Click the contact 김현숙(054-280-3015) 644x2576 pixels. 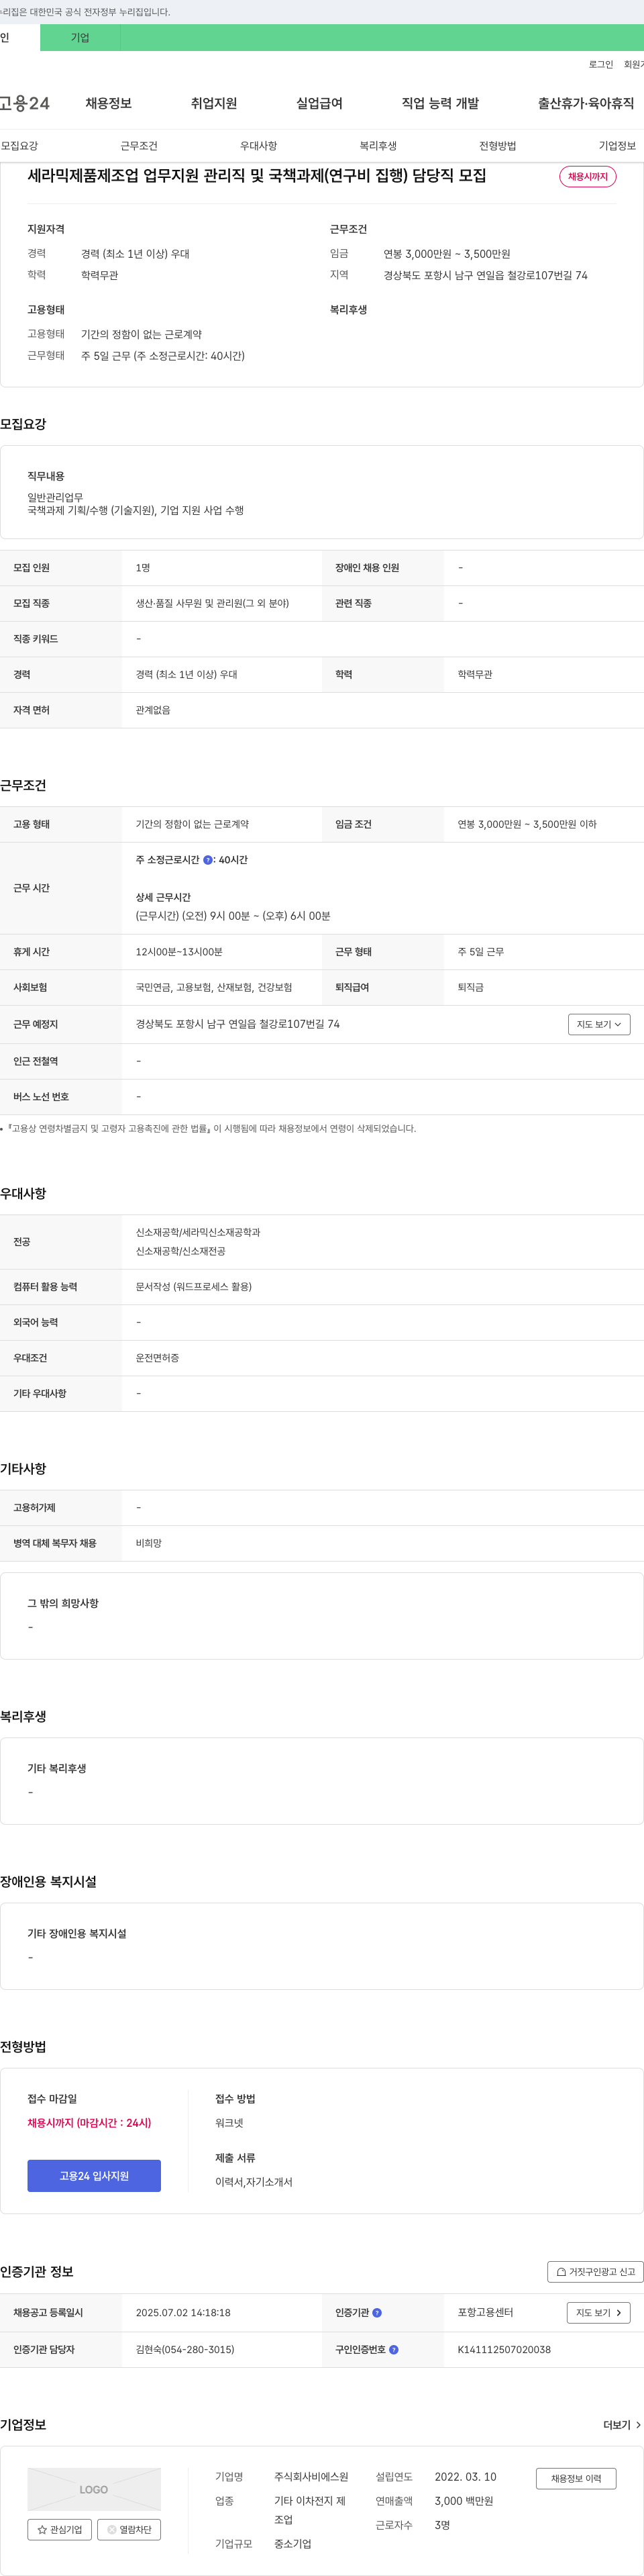click(x=184, y=2350)
